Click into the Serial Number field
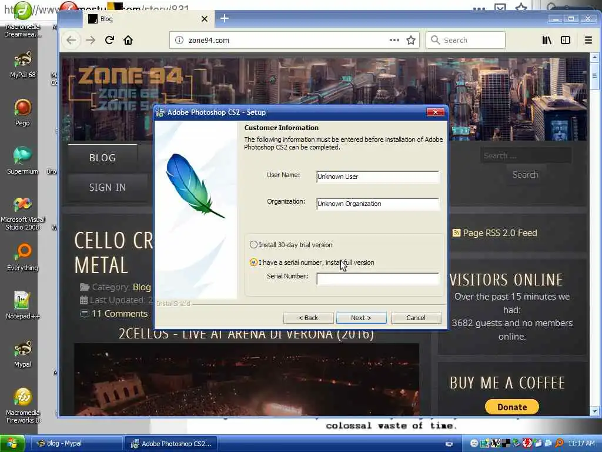This screenshot has width=602, height=452. coord(378,278)
